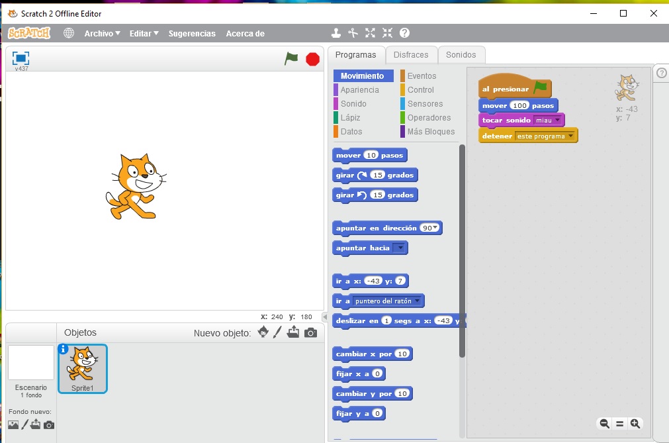Click the language globe icon
The image size is (669, 443).
point(68,32)
